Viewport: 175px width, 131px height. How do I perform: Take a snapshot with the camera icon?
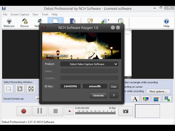125,111
